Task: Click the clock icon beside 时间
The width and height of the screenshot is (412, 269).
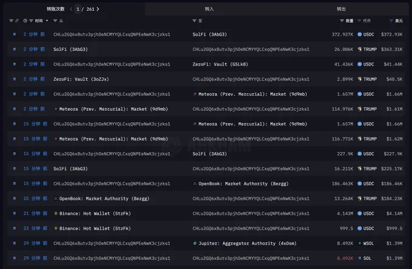Action: pos(25,21)
